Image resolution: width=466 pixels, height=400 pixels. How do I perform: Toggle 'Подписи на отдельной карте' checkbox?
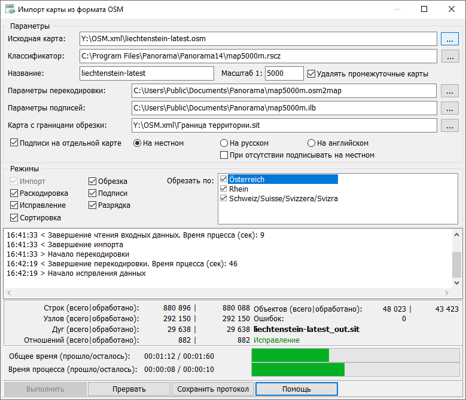(x=14, y=143)
